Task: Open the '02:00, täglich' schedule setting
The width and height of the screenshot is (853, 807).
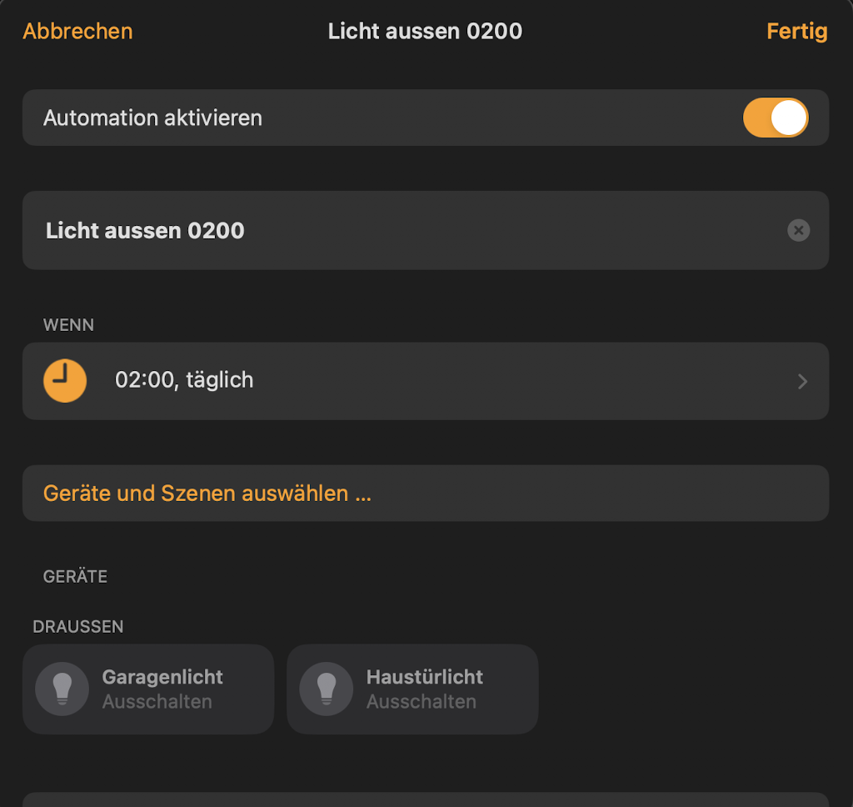Action: (184, 380)
